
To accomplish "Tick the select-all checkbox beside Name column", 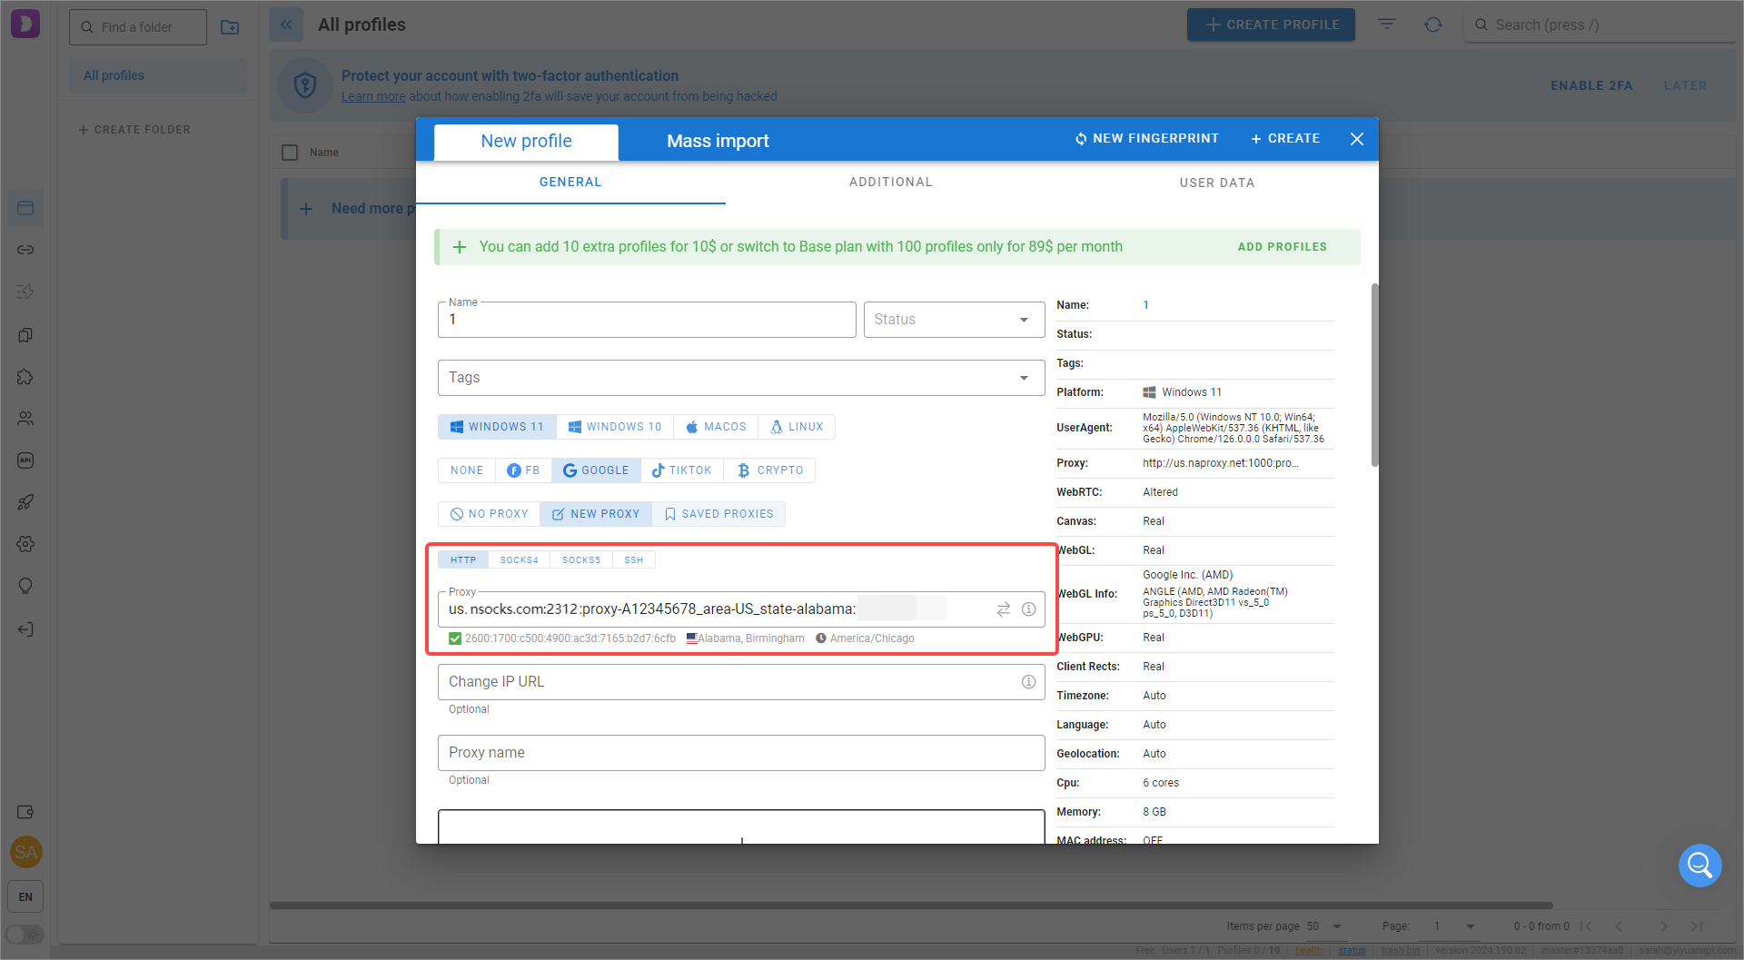I will tap(290, 153).
